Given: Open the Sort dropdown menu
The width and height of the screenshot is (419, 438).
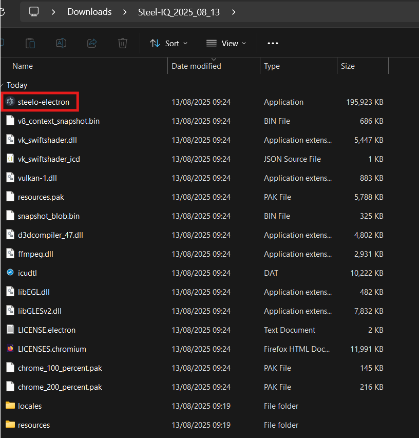Looking at the screenshot, I should 168,44.
